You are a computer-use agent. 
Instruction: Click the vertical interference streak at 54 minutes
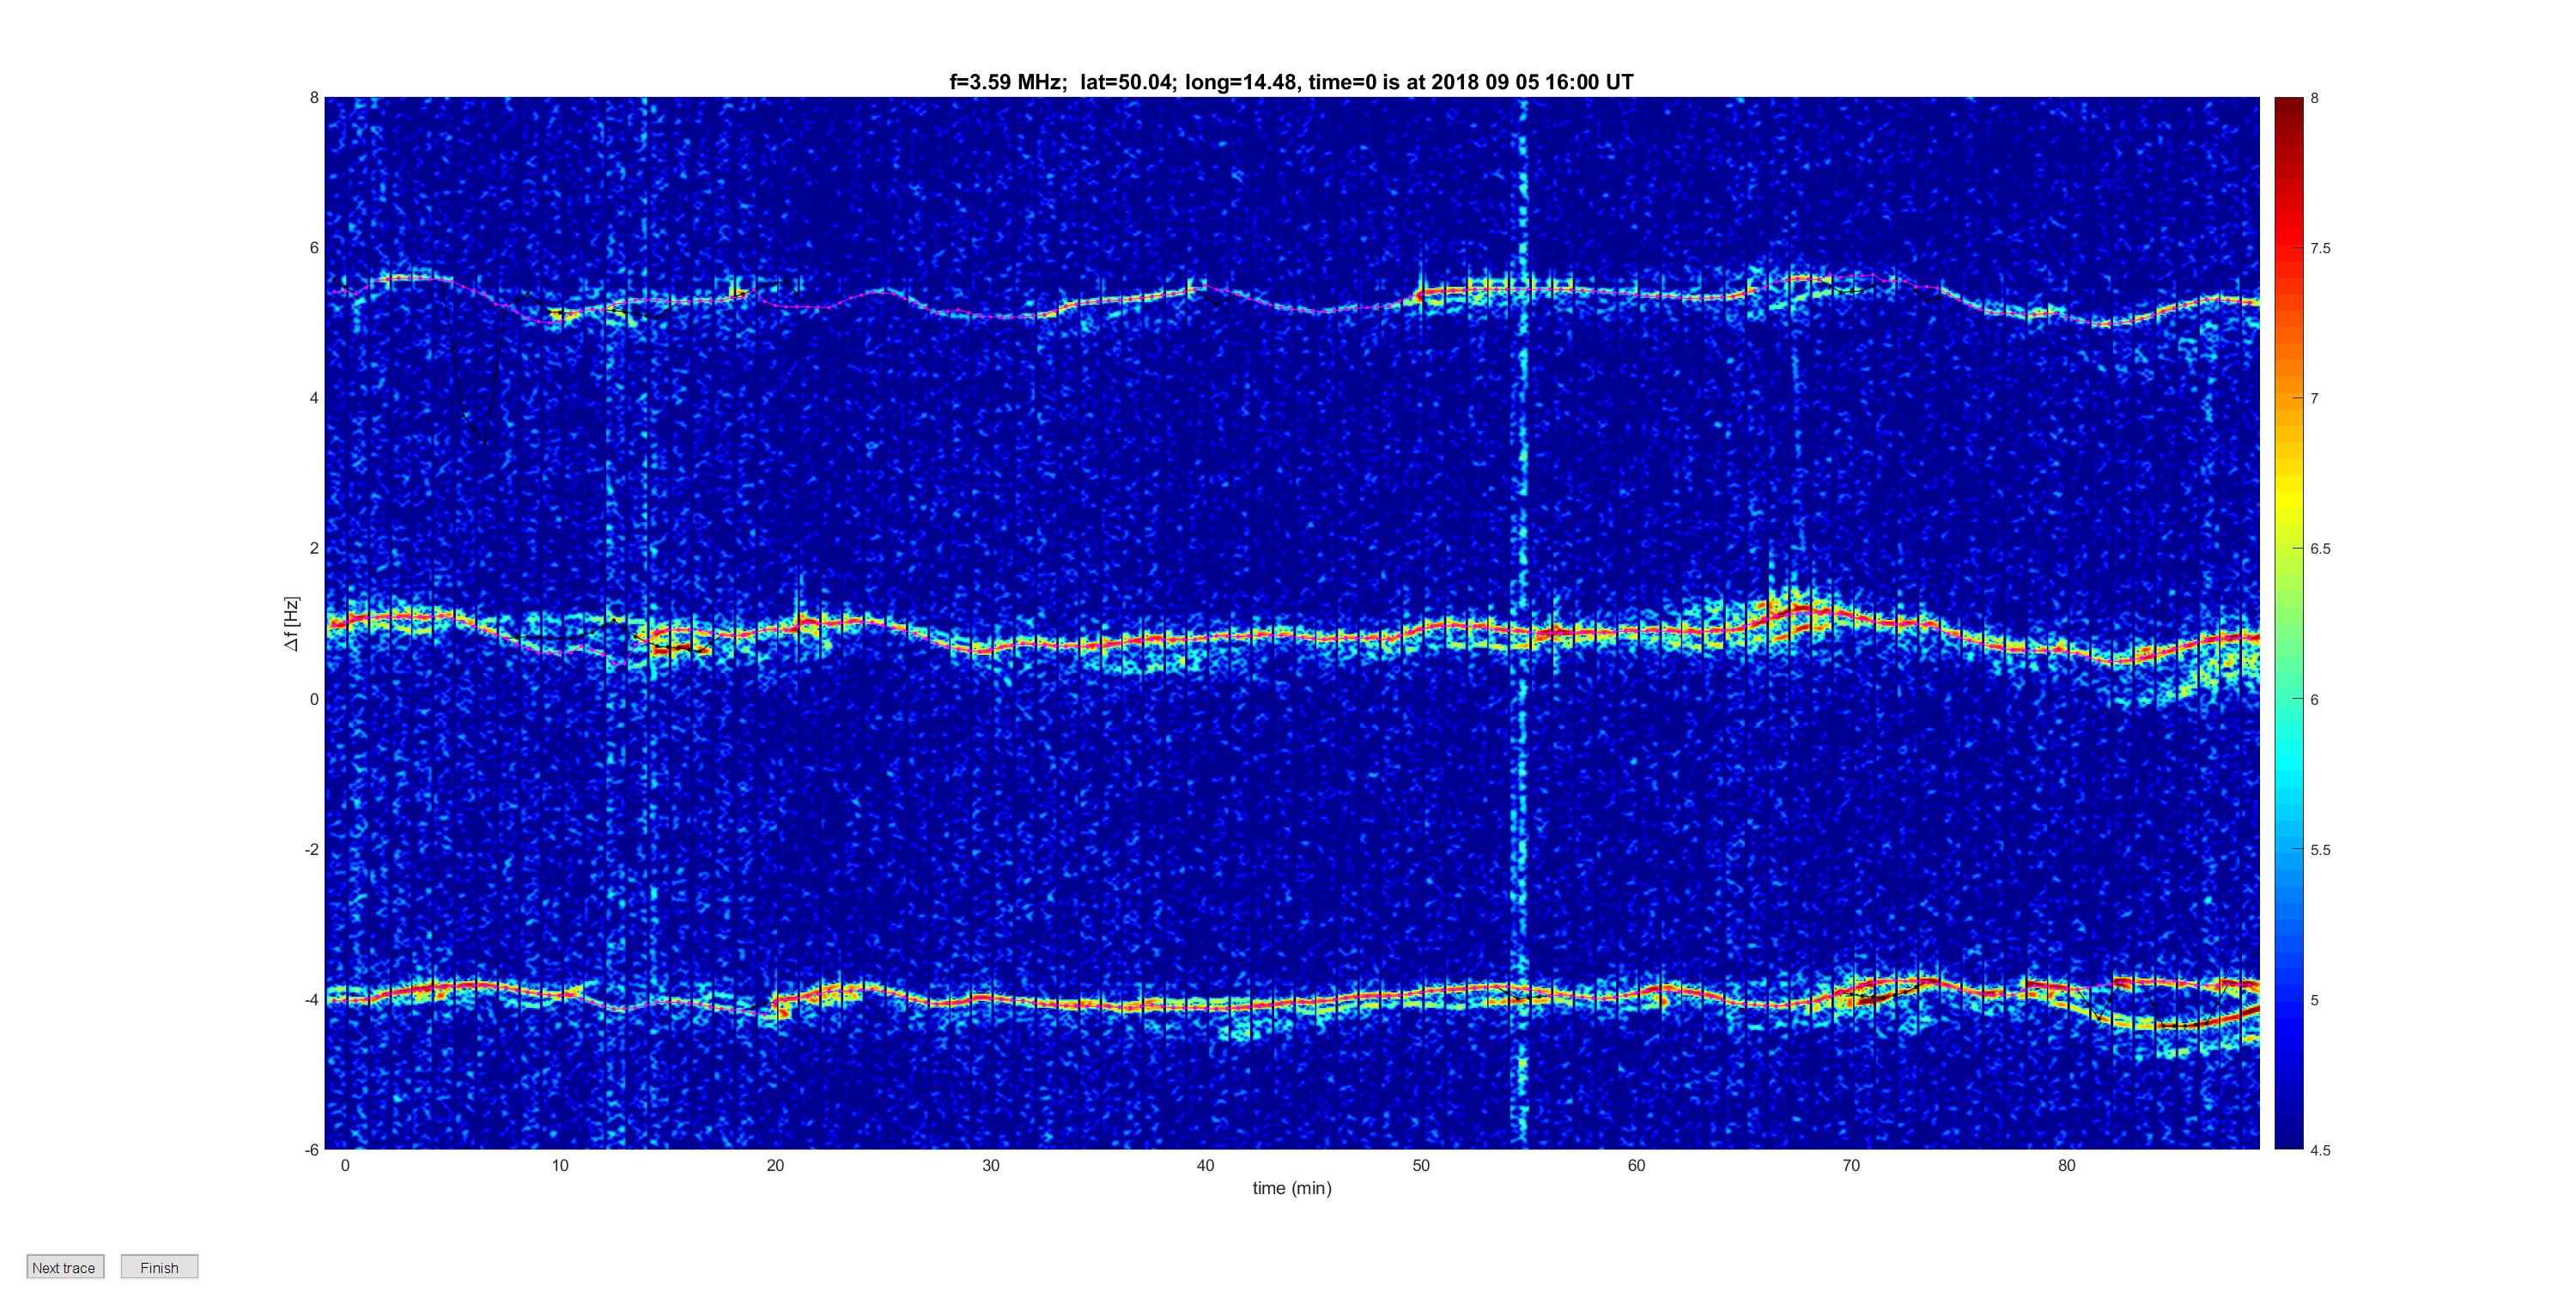[1523, 623]
